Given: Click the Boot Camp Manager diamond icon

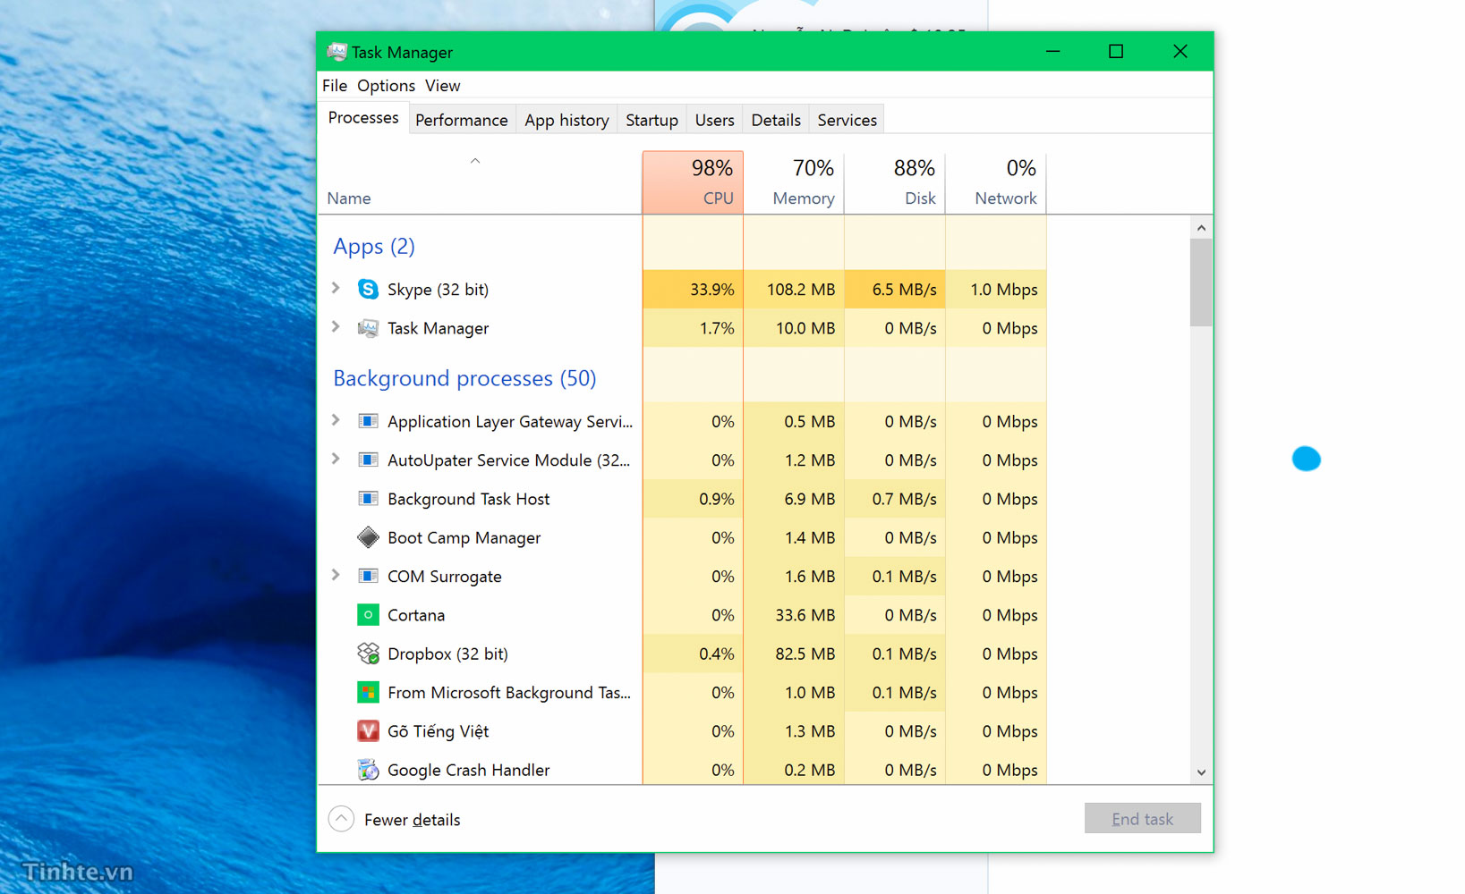Looking at the screenshot, I should click(368, 537).
